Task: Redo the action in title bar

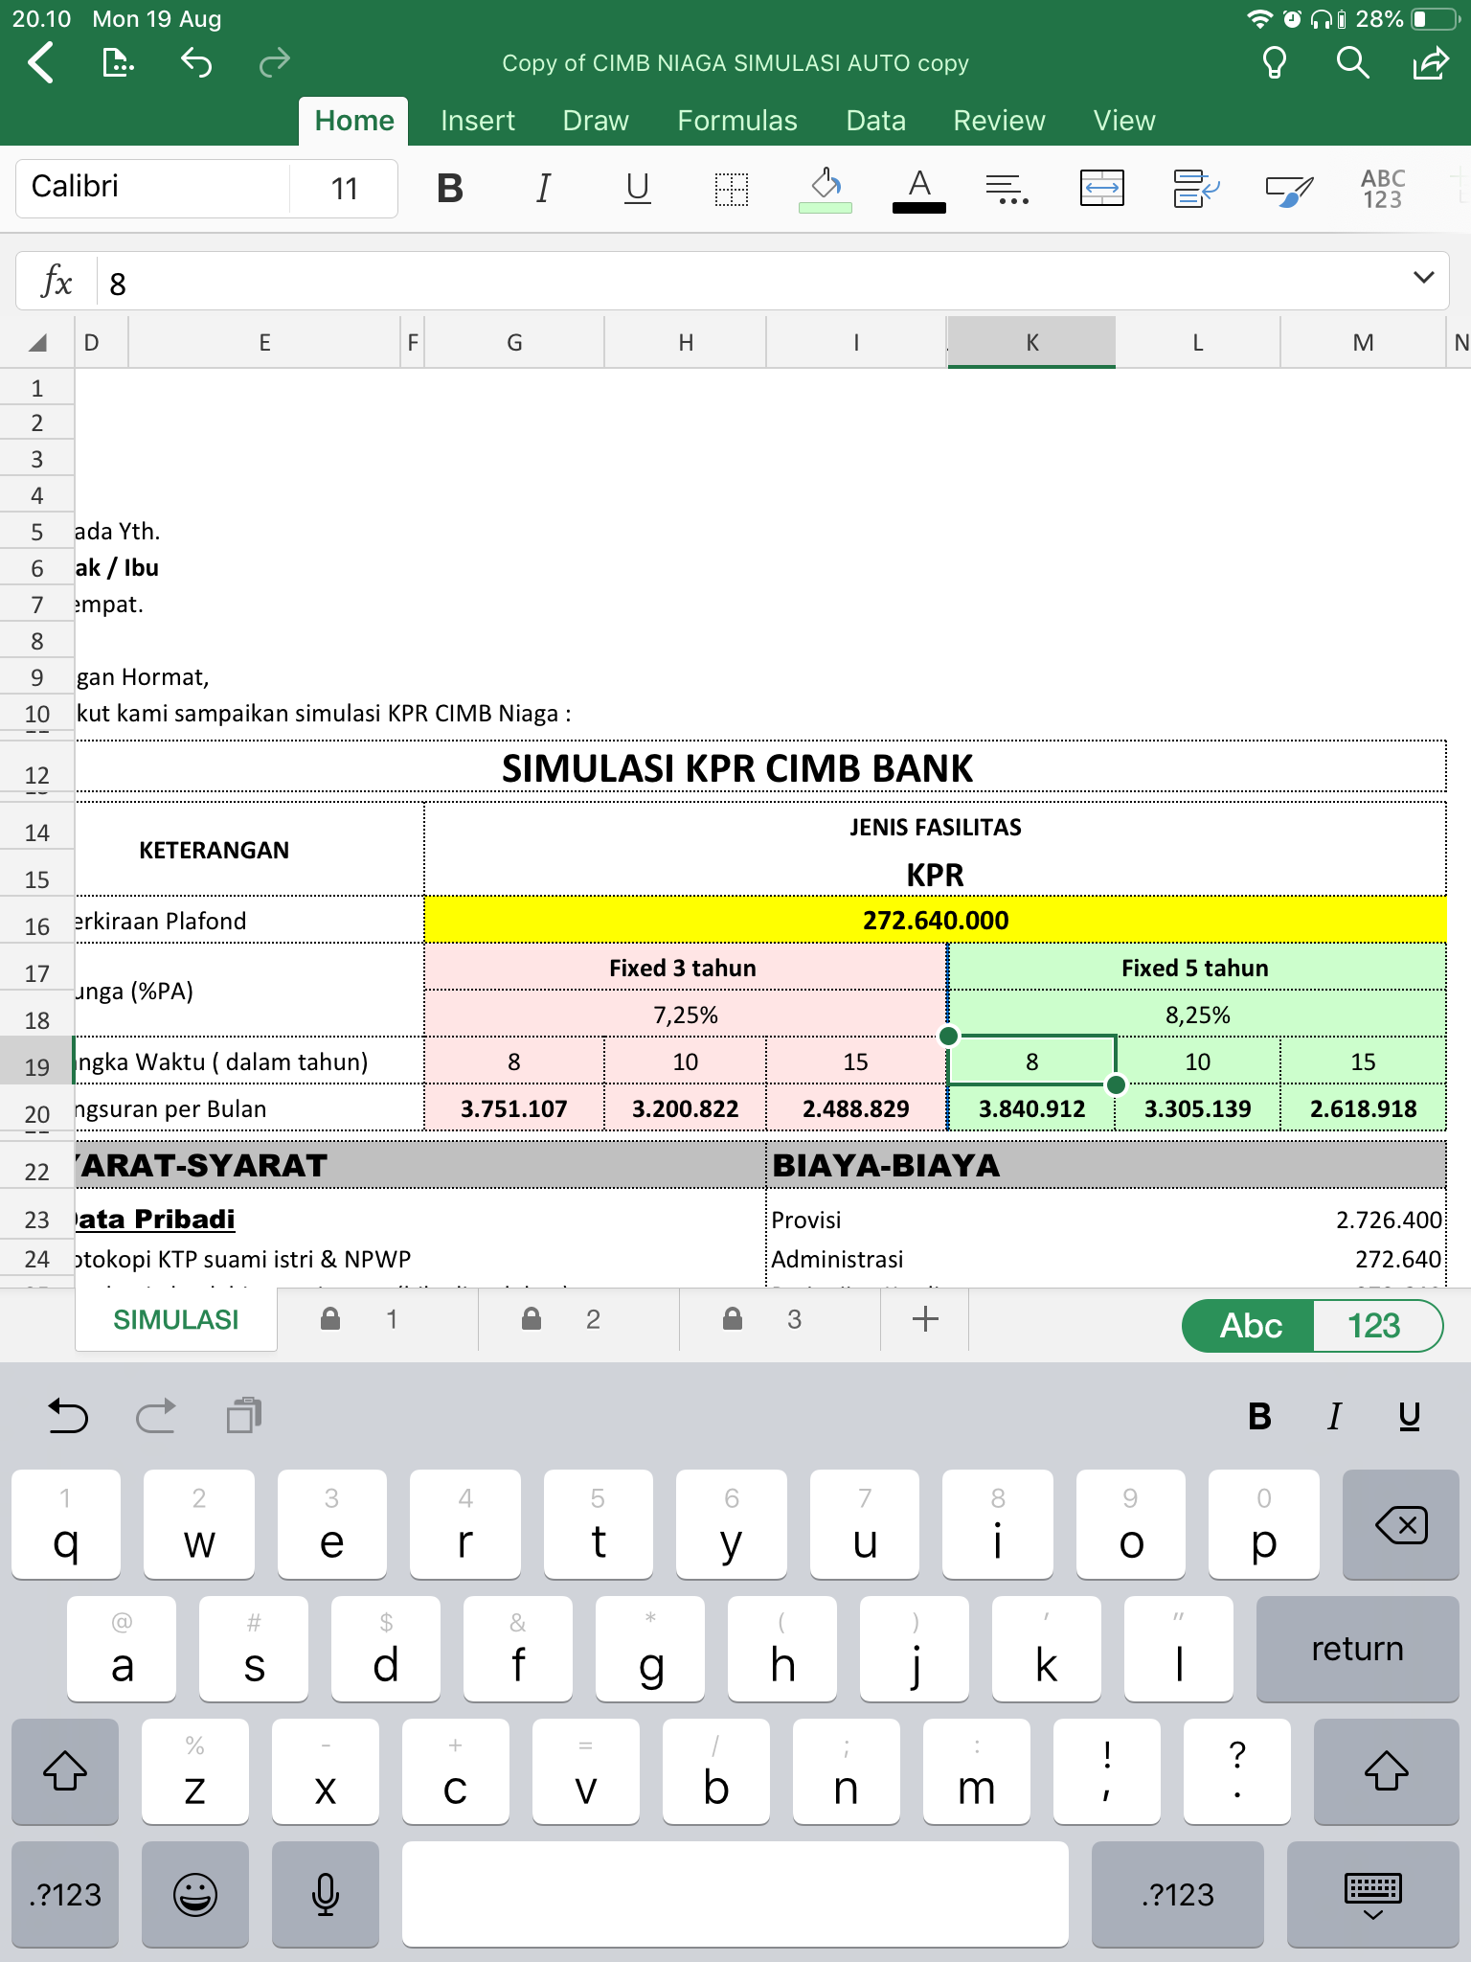Action: coord(274,63)
